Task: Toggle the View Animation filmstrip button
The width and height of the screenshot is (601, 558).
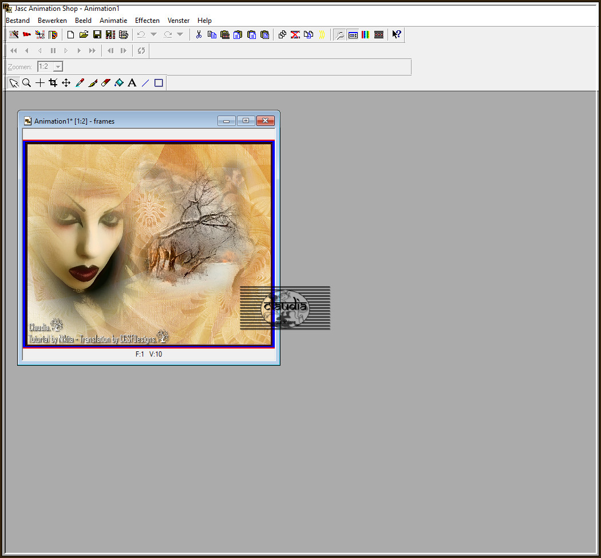Action: (x=379, y=35)
